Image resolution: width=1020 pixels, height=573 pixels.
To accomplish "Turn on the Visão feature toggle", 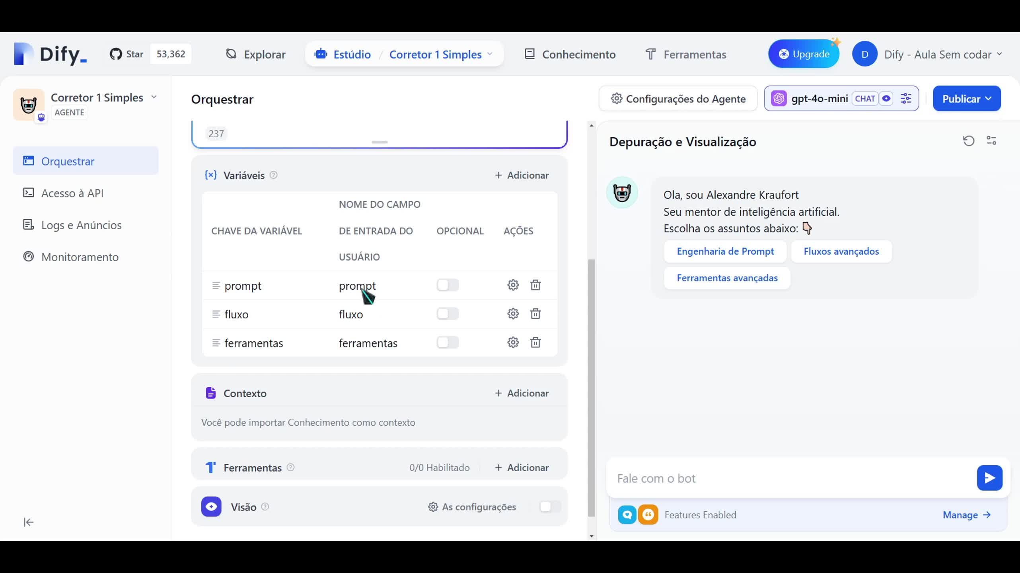I will click(x=549, y=506).
